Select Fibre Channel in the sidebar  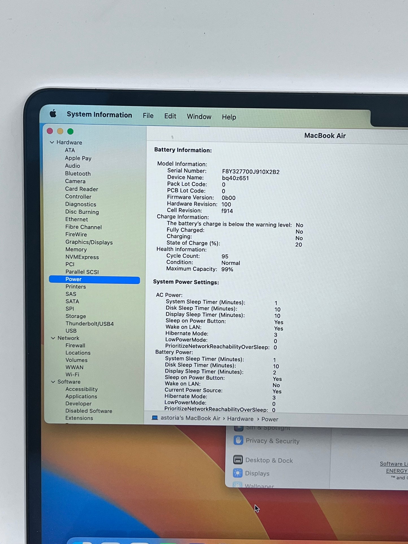[84, 227]
